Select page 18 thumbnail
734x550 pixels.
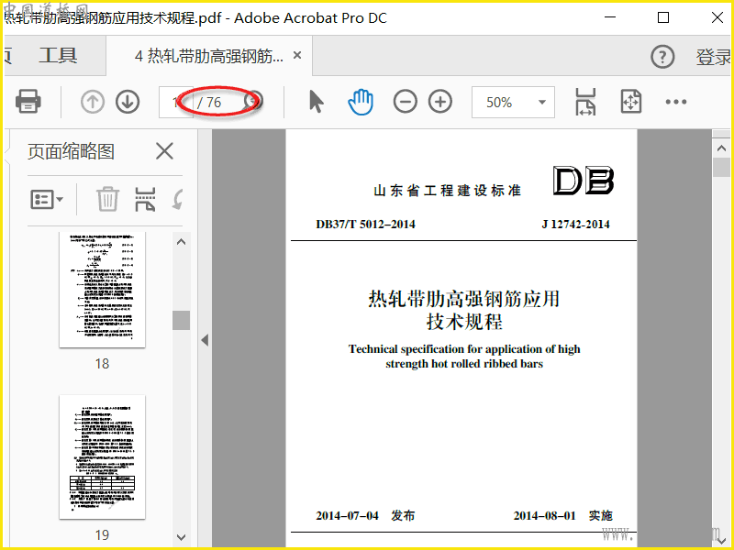click(102, 290)
